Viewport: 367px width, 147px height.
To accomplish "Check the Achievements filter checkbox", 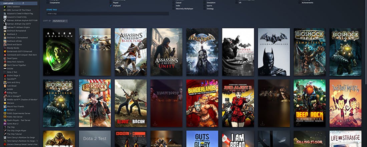I will [300, 3].
